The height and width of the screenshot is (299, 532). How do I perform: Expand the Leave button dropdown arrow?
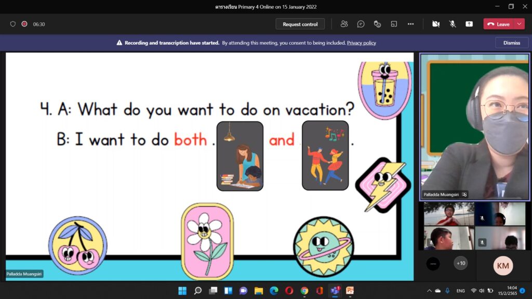click(x=520, y=24)
